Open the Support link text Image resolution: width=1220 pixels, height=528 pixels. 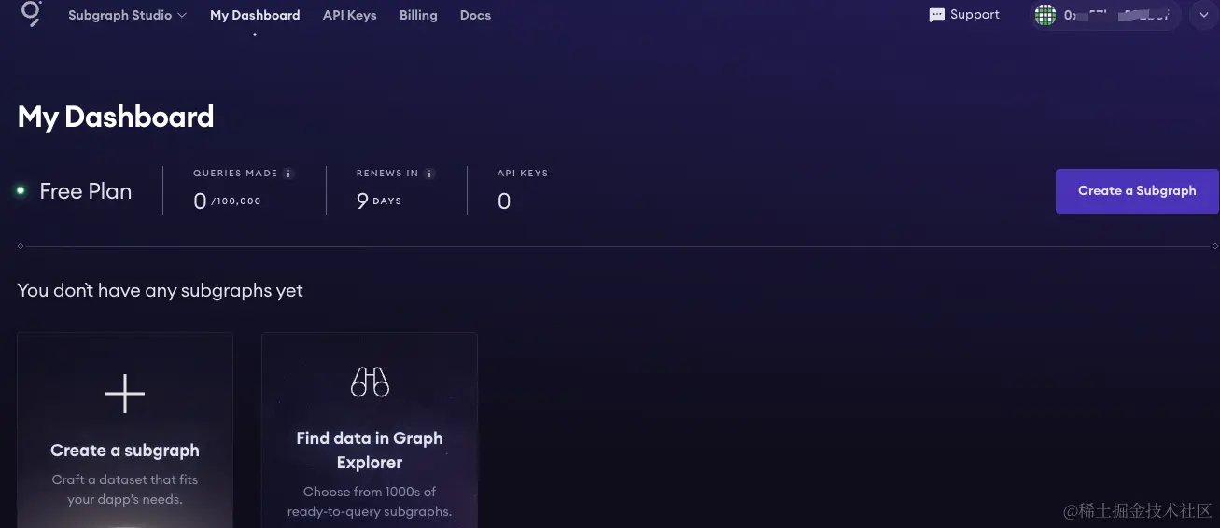coord(975,15)
